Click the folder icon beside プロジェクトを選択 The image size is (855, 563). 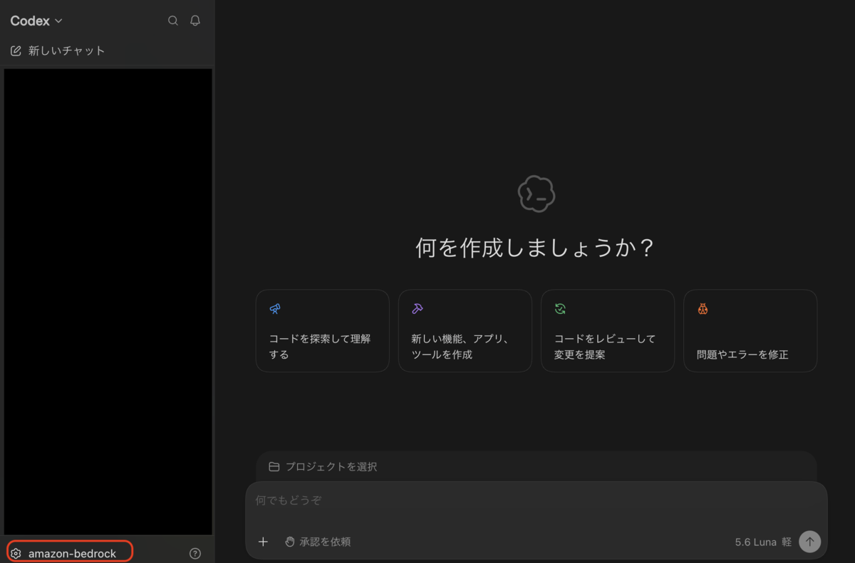274,467
